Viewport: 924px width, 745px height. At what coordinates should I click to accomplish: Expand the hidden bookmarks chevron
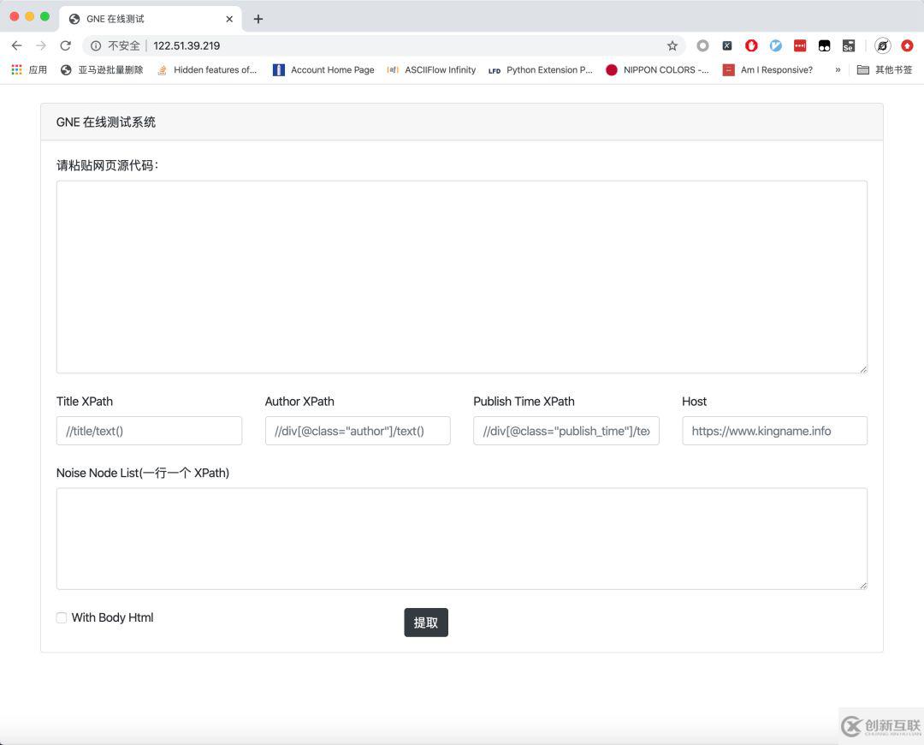838,69
